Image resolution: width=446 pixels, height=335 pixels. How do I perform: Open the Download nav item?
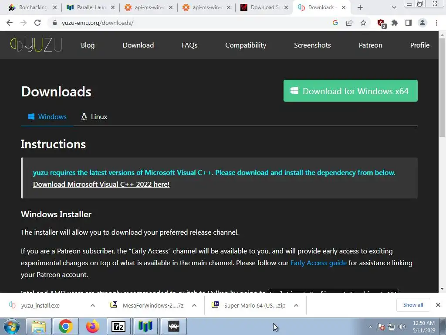coord(138,45)
